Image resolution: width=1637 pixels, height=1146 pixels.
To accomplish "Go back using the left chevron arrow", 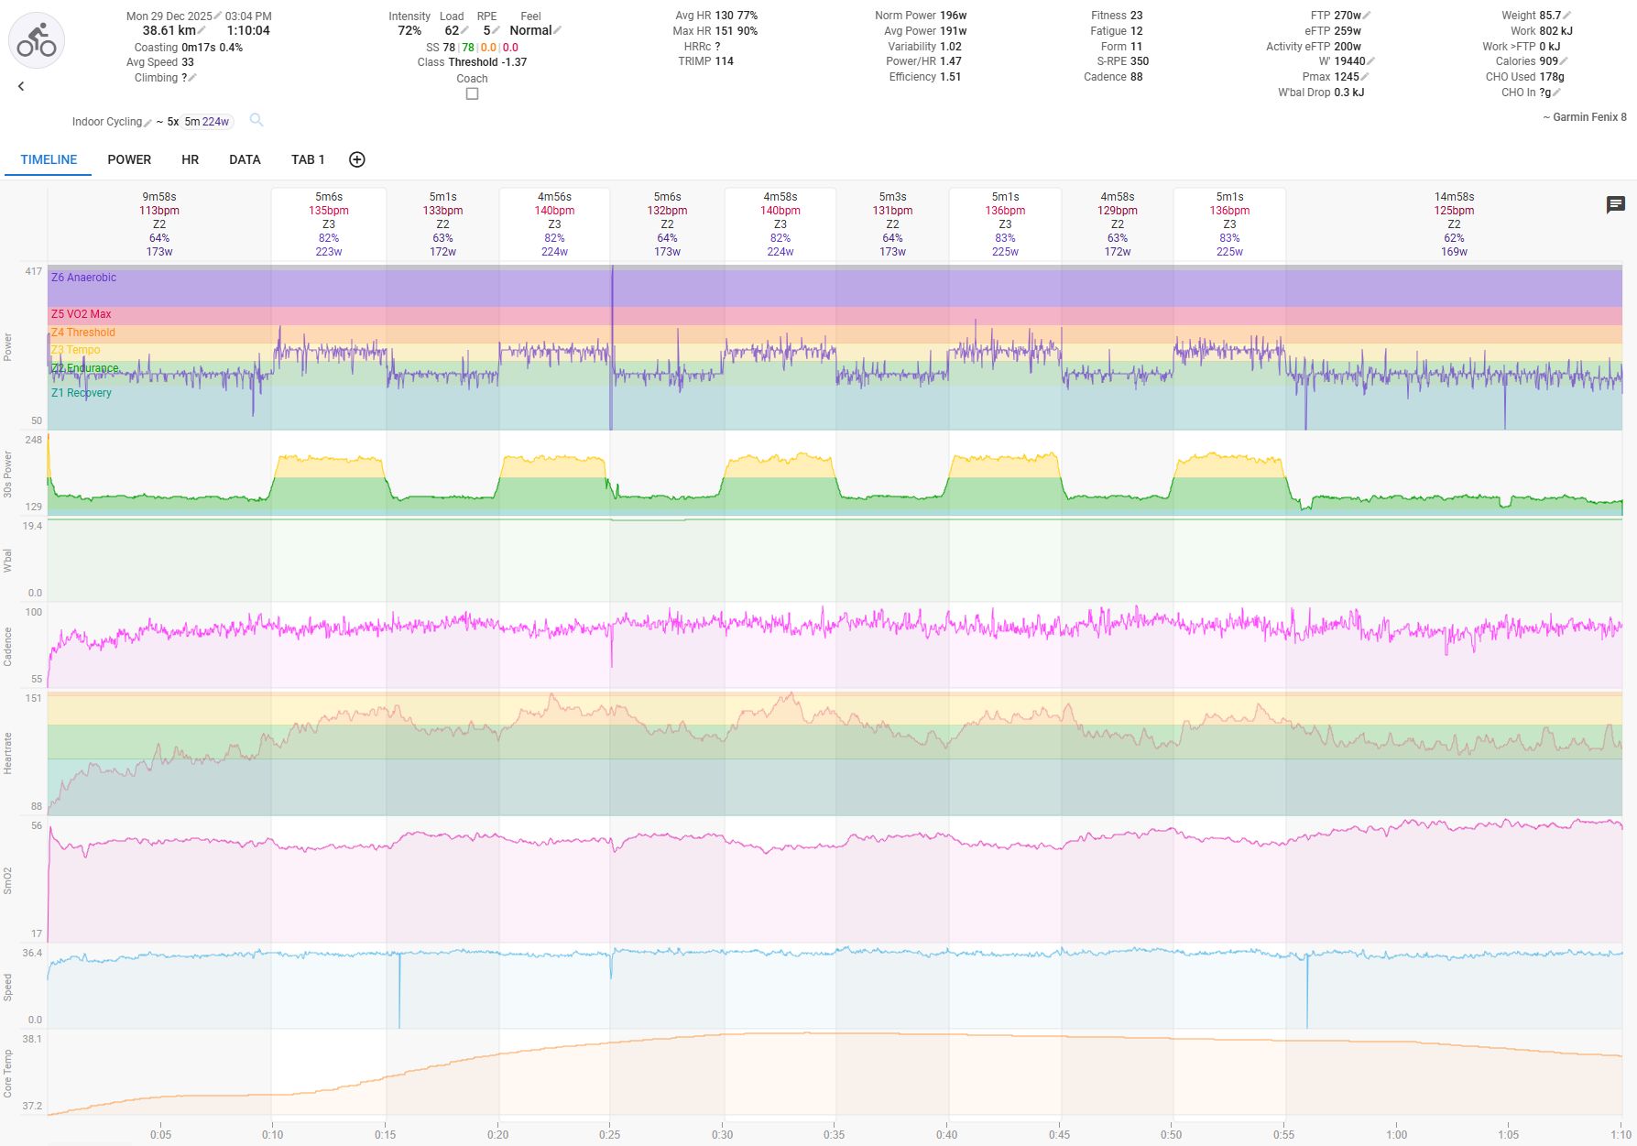I will point(21,86).
